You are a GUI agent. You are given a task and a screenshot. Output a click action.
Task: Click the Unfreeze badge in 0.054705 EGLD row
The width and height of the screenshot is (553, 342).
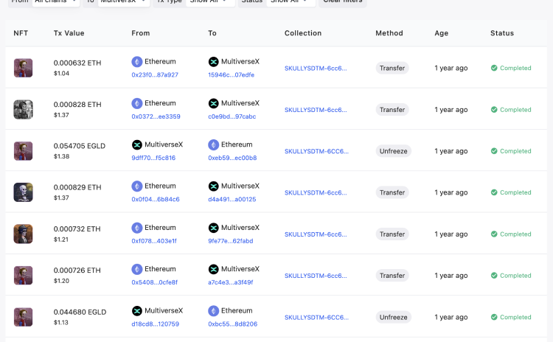(394, 151)
